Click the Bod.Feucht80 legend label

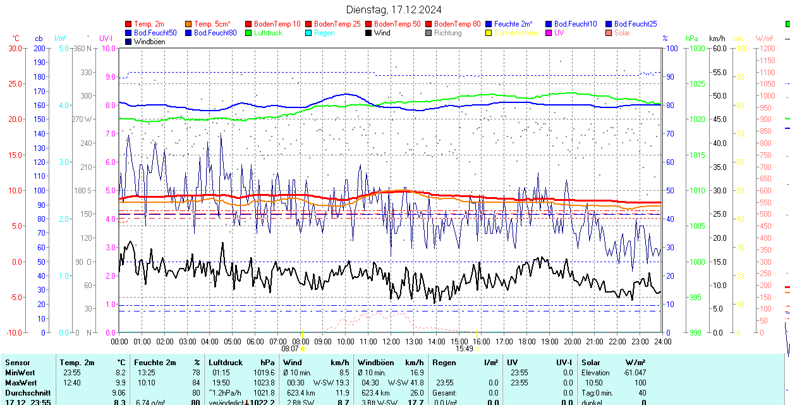click(215, 33)
